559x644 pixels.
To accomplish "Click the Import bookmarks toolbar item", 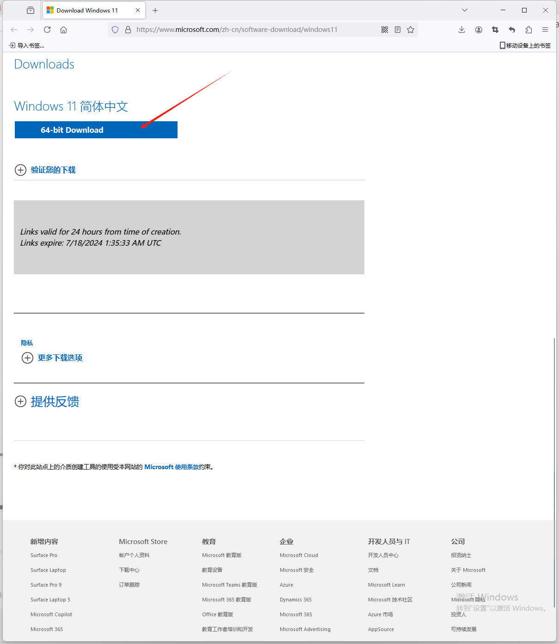I will point(27,45).
